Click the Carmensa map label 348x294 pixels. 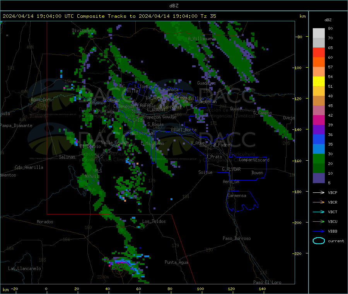[237, 195]
